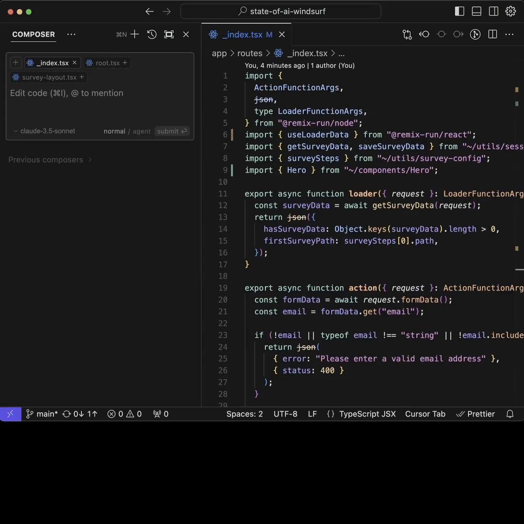
Task: Navigate back with the left arrow
Action: [x=149, y=11]
